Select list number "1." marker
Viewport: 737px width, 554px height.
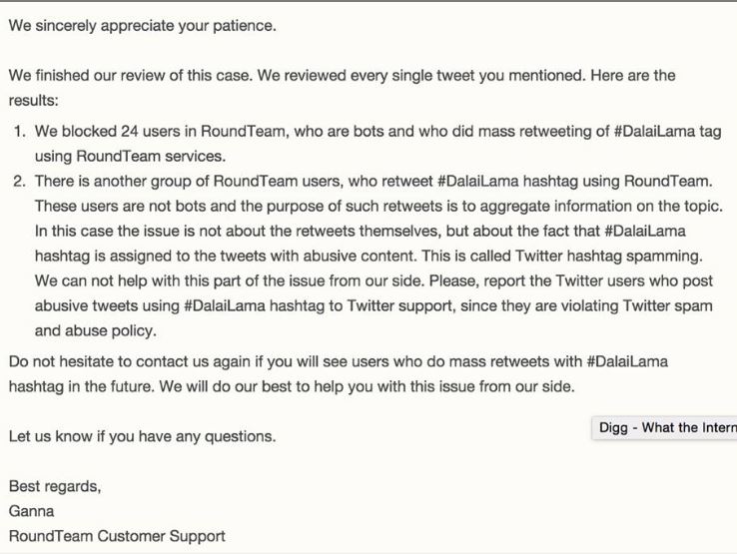[x=20, y=131]
